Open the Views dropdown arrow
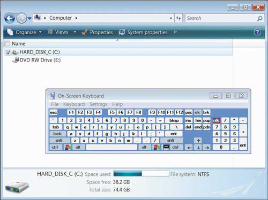Screen dimensions: 268x200 [75, 32]
